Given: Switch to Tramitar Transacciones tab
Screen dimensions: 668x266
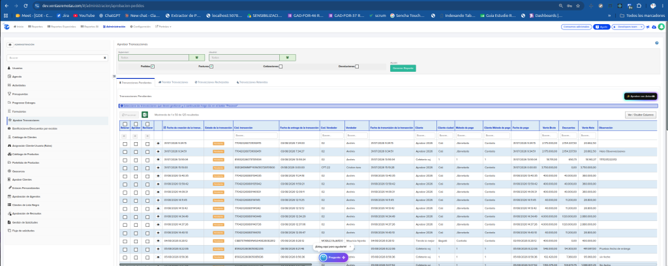Looking at the screenshot, I should click(173, 82).
